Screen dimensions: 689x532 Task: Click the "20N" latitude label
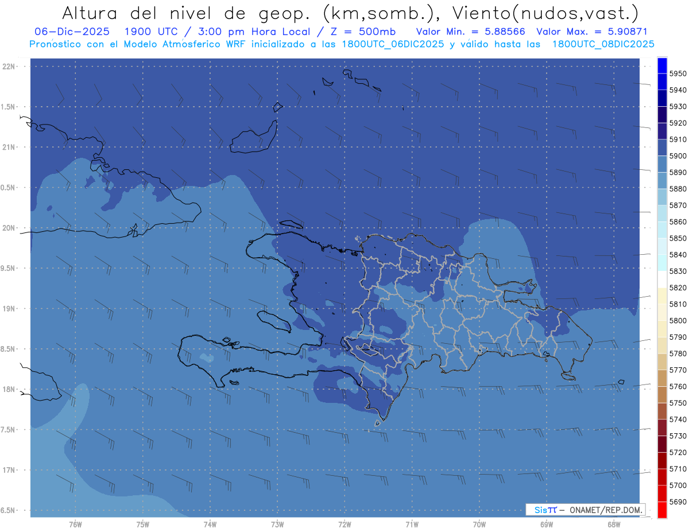[8, 228]
